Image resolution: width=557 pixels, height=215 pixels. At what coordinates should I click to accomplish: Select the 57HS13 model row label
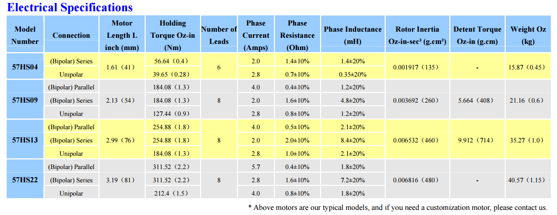pyautogui.click(x=25, y=140)
